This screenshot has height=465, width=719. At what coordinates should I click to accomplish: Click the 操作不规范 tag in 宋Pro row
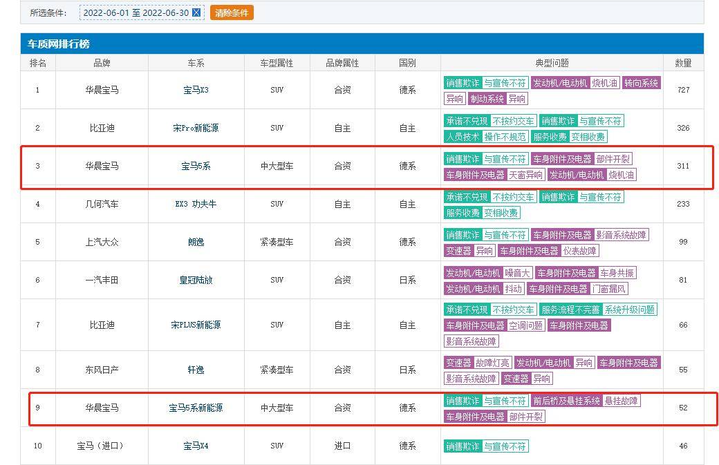505,137
